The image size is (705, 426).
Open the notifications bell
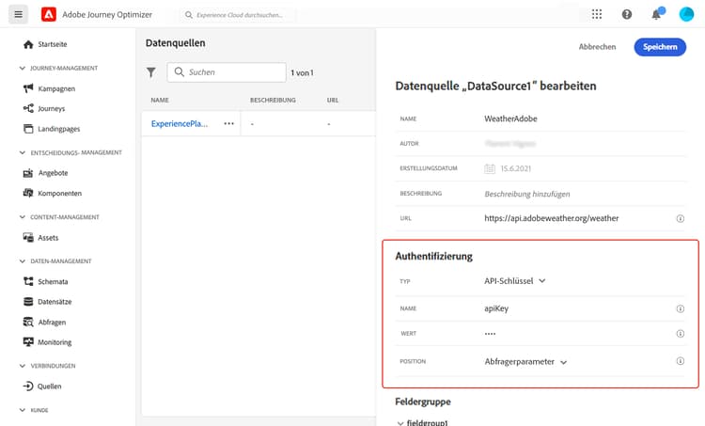656,14
